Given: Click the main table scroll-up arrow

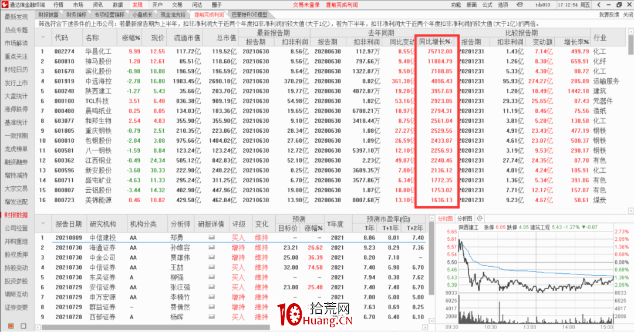Looking at the screenshot, I should 630,31.
